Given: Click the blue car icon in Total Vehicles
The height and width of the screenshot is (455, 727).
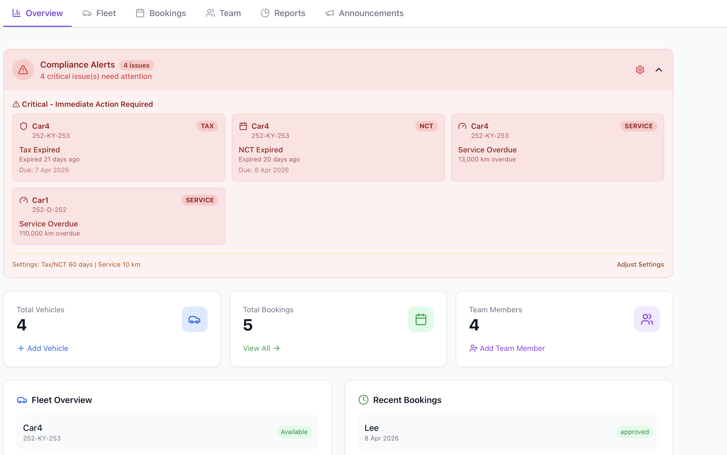Looking at the screenshot, I should pyautogui.click(x=194, y=319).
